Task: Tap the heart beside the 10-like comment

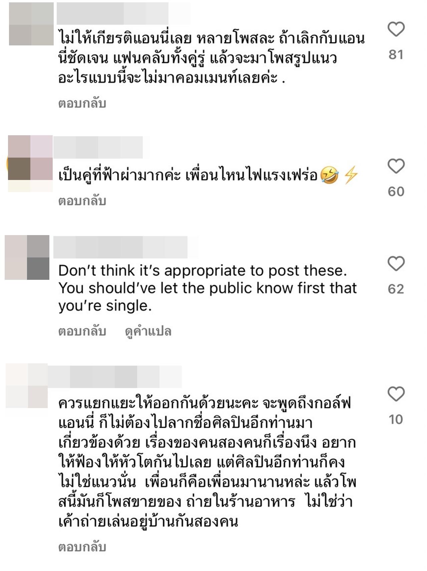Action: (x=396, y=394)
